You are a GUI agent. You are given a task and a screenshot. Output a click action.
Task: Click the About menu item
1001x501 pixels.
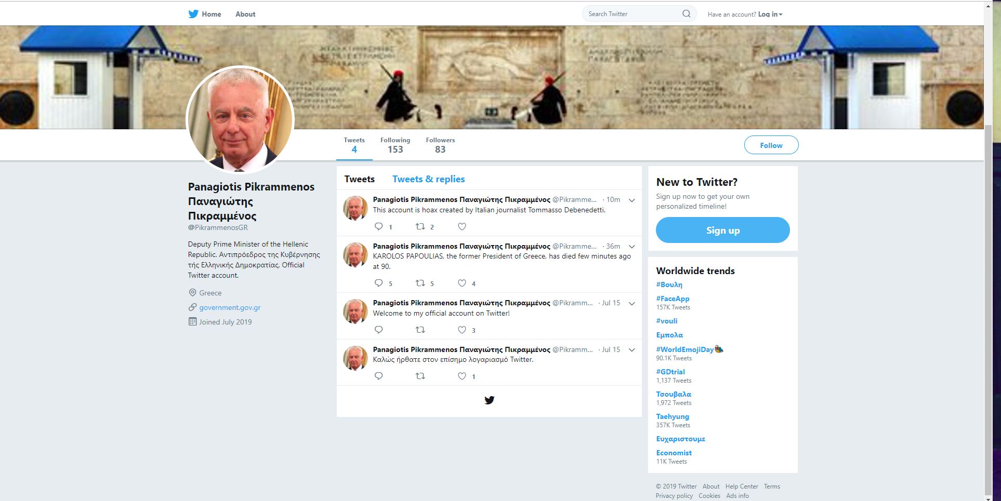245,14
